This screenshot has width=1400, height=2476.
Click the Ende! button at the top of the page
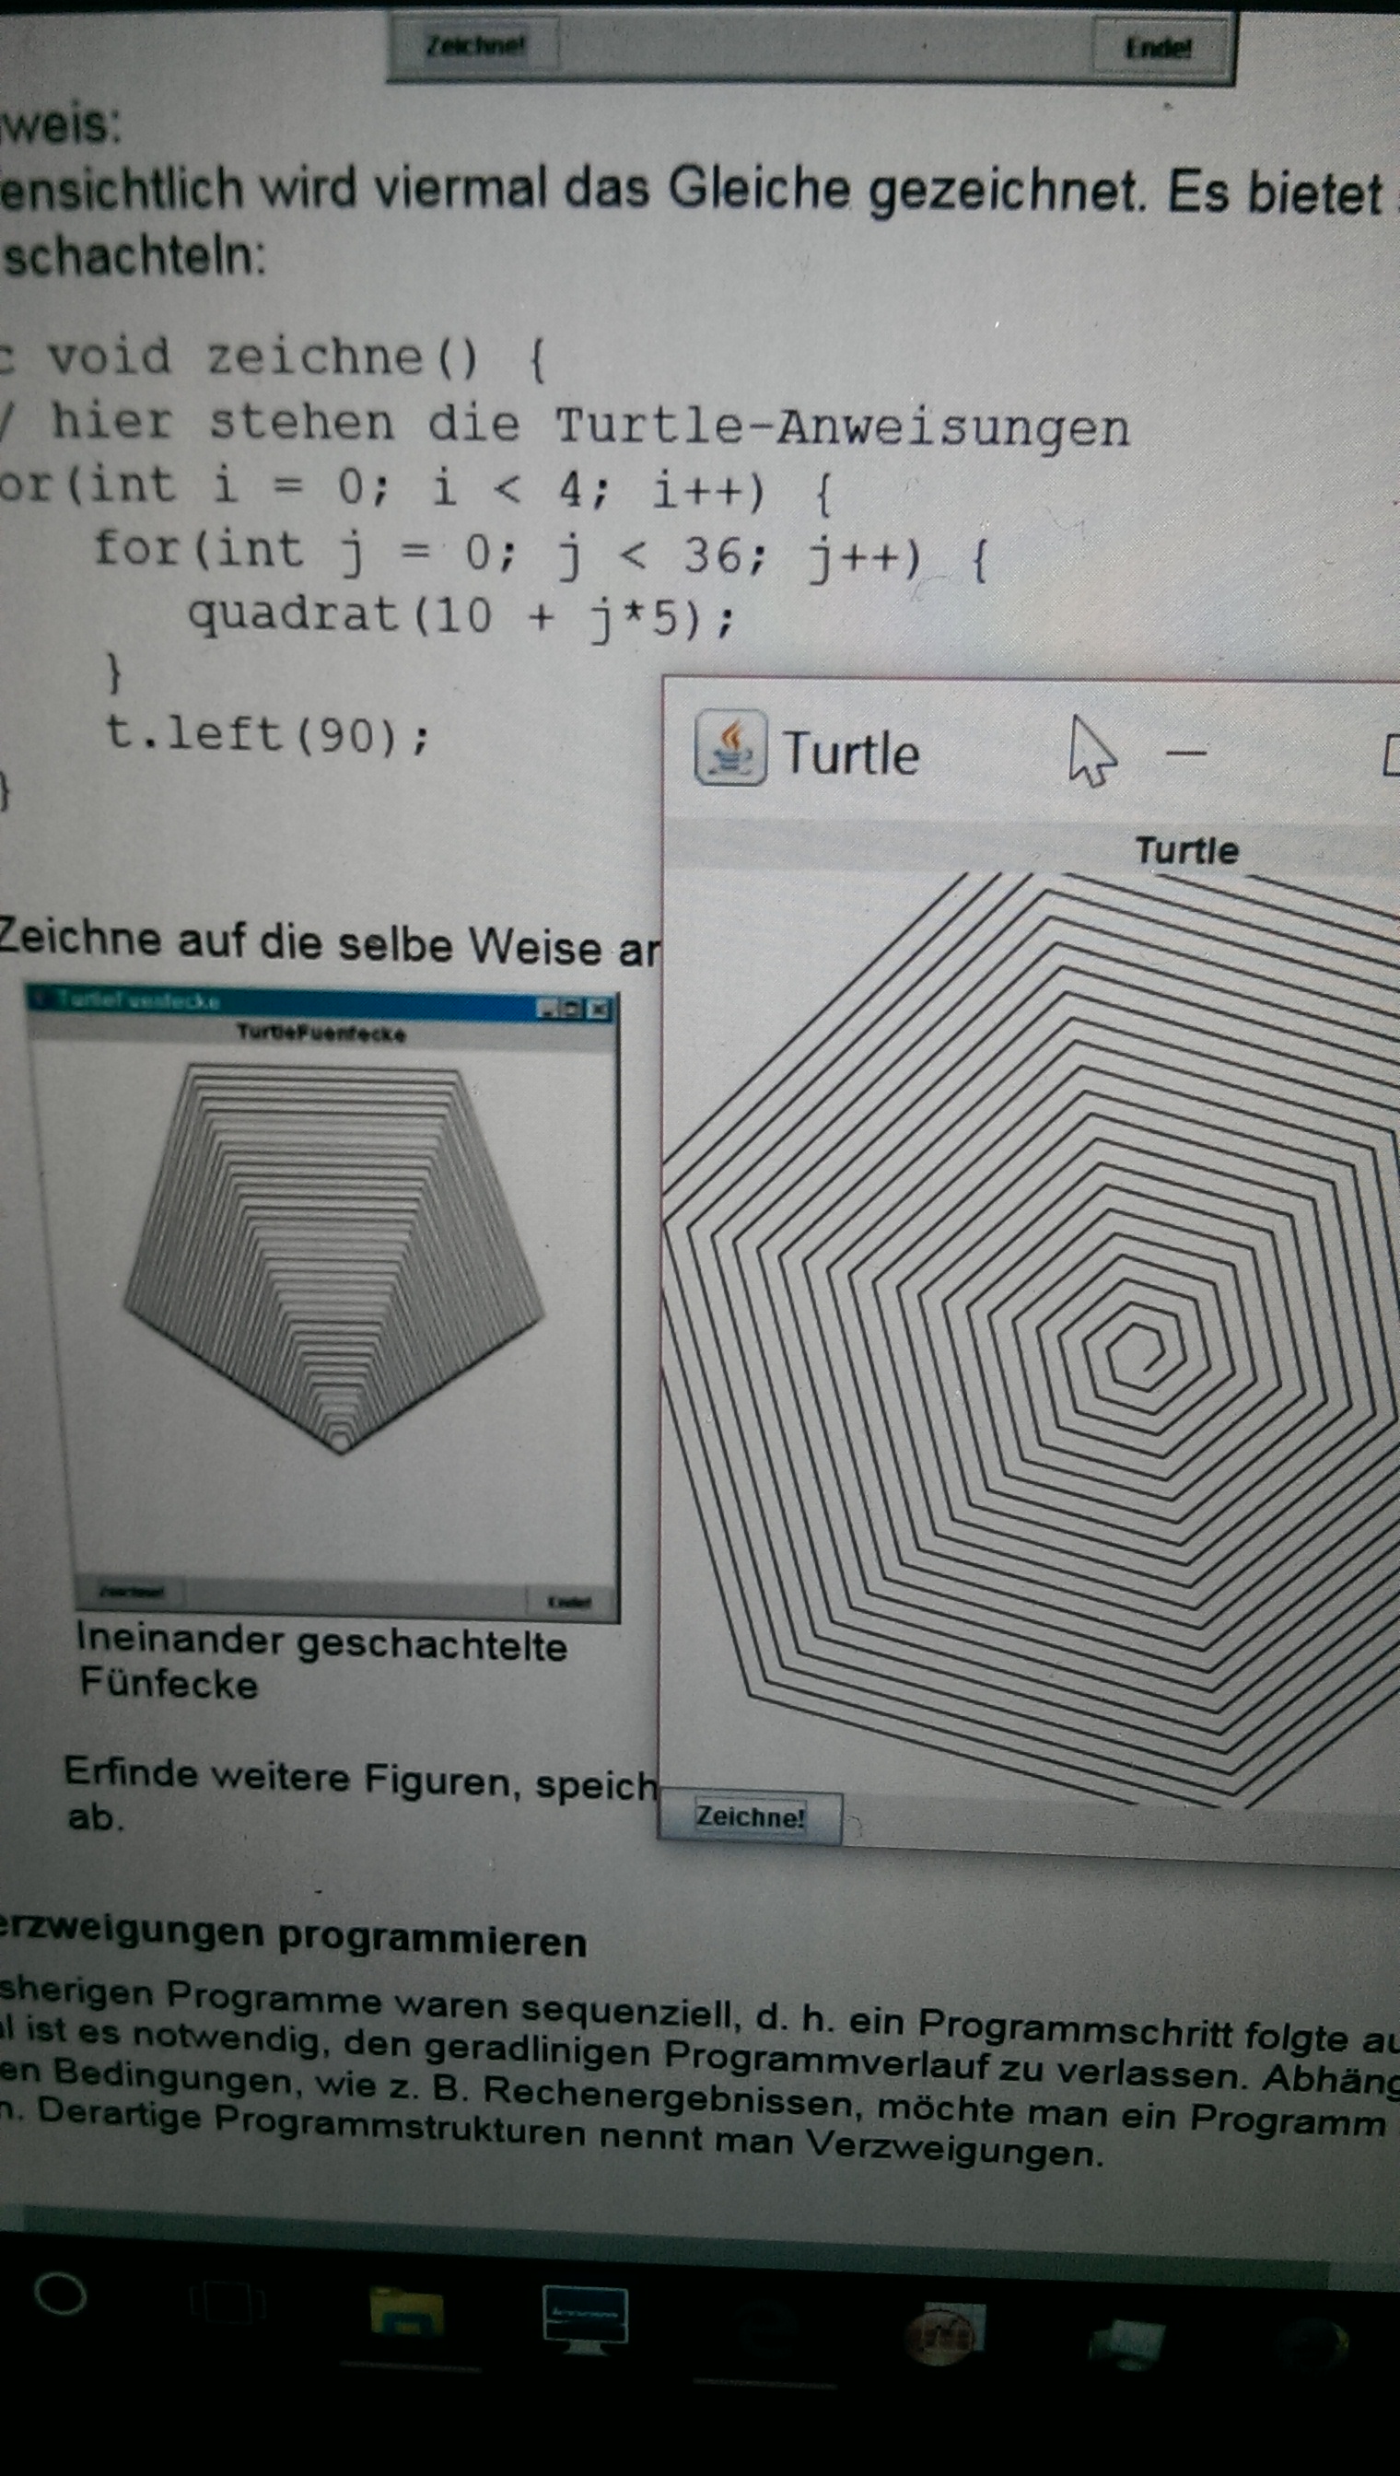pos(1159,47)
